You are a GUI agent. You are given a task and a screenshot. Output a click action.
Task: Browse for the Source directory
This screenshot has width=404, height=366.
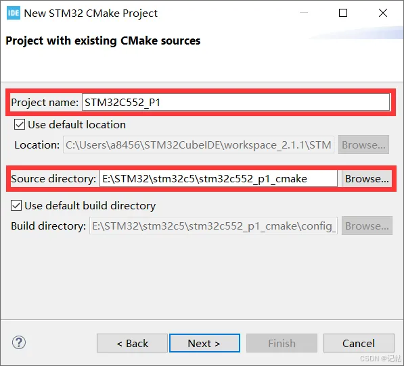tap(367, 179)
